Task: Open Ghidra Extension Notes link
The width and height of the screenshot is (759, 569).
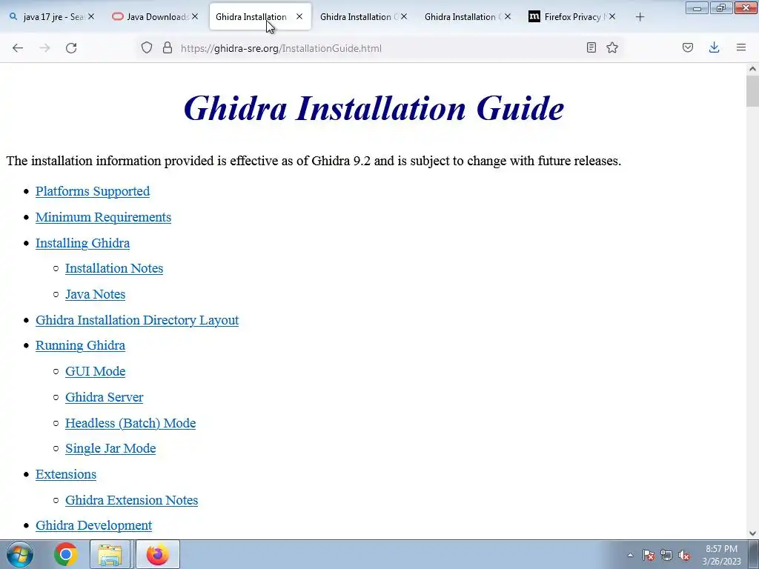Action: point(132,500)
